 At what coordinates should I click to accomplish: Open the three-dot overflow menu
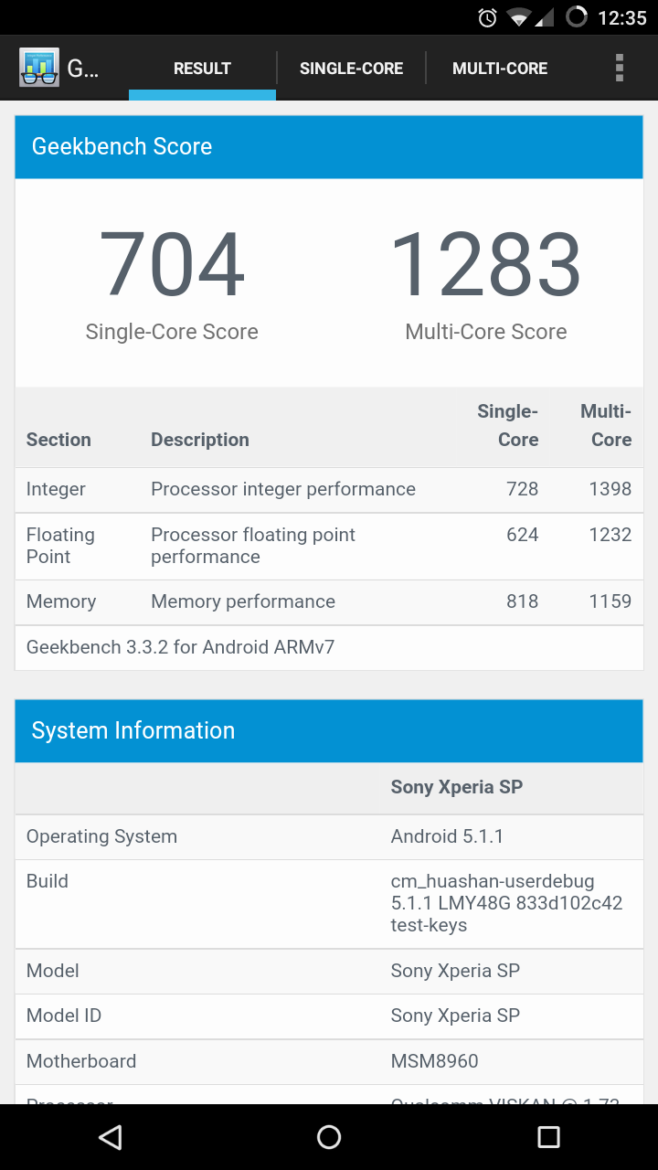620,68
